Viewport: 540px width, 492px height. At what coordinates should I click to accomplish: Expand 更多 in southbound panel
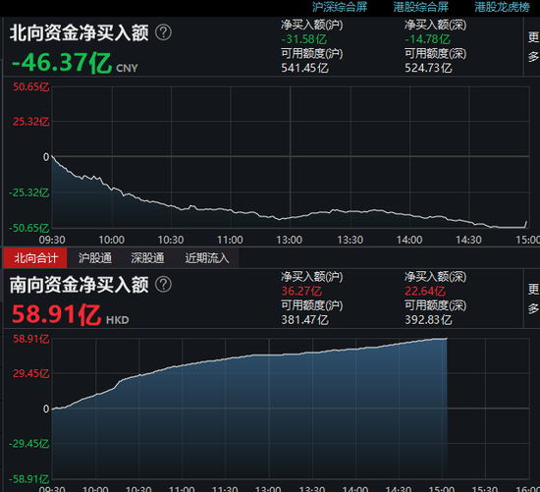tap(533, 299)
